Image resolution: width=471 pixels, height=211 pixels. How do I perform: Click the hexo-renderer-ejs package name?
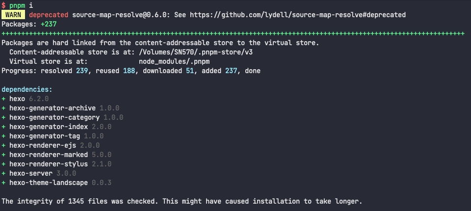42,145
